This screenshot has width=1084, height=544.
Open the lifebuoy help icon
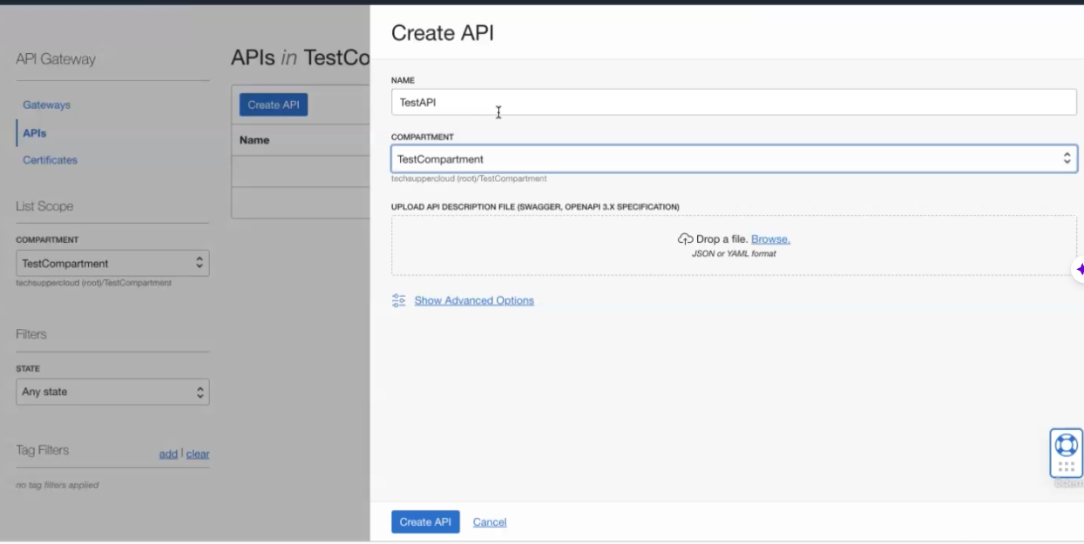[1066, 445]
